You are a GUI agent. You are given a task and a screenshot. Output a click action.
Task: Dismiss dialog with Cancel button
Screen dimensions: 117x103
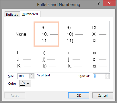tap(103, 96)
